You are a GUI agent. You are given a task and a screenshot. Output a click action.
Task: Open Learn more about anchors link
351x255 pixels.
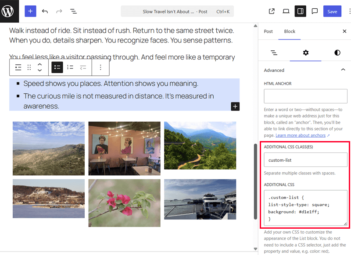click(x=301, y=136)
